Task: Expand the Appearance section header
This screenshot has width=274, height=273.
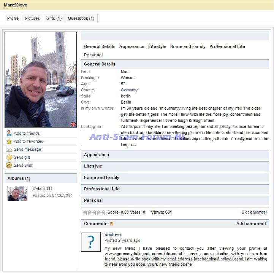Action: [x=97, y=155]
